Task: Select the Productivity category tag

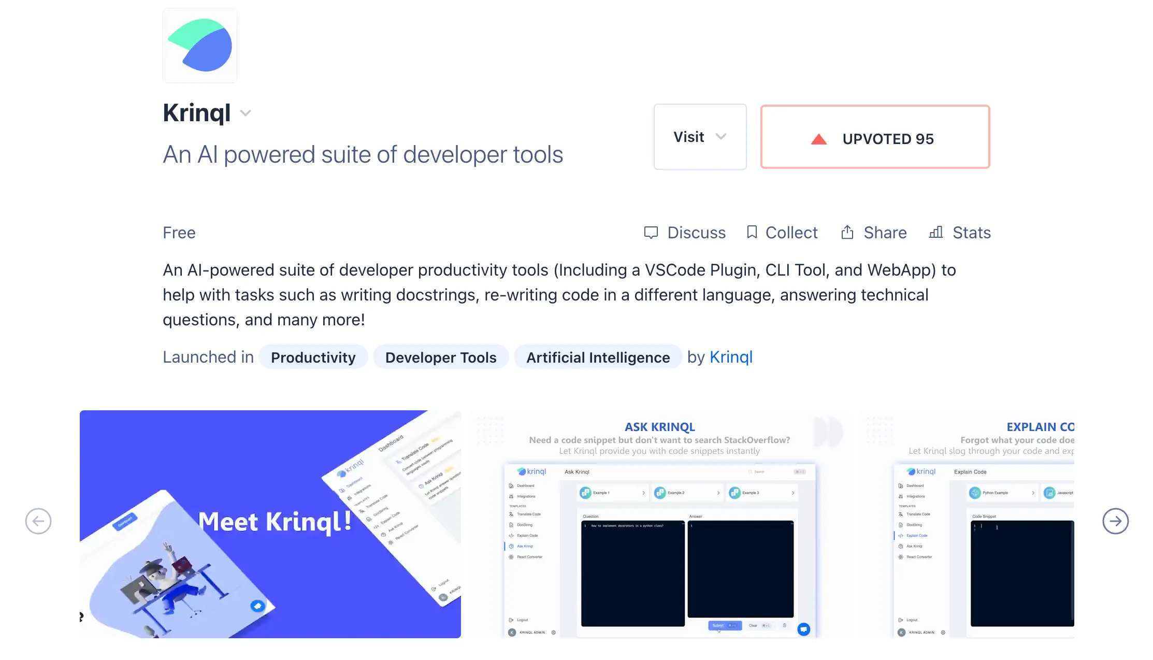Action: click(313, 357)
